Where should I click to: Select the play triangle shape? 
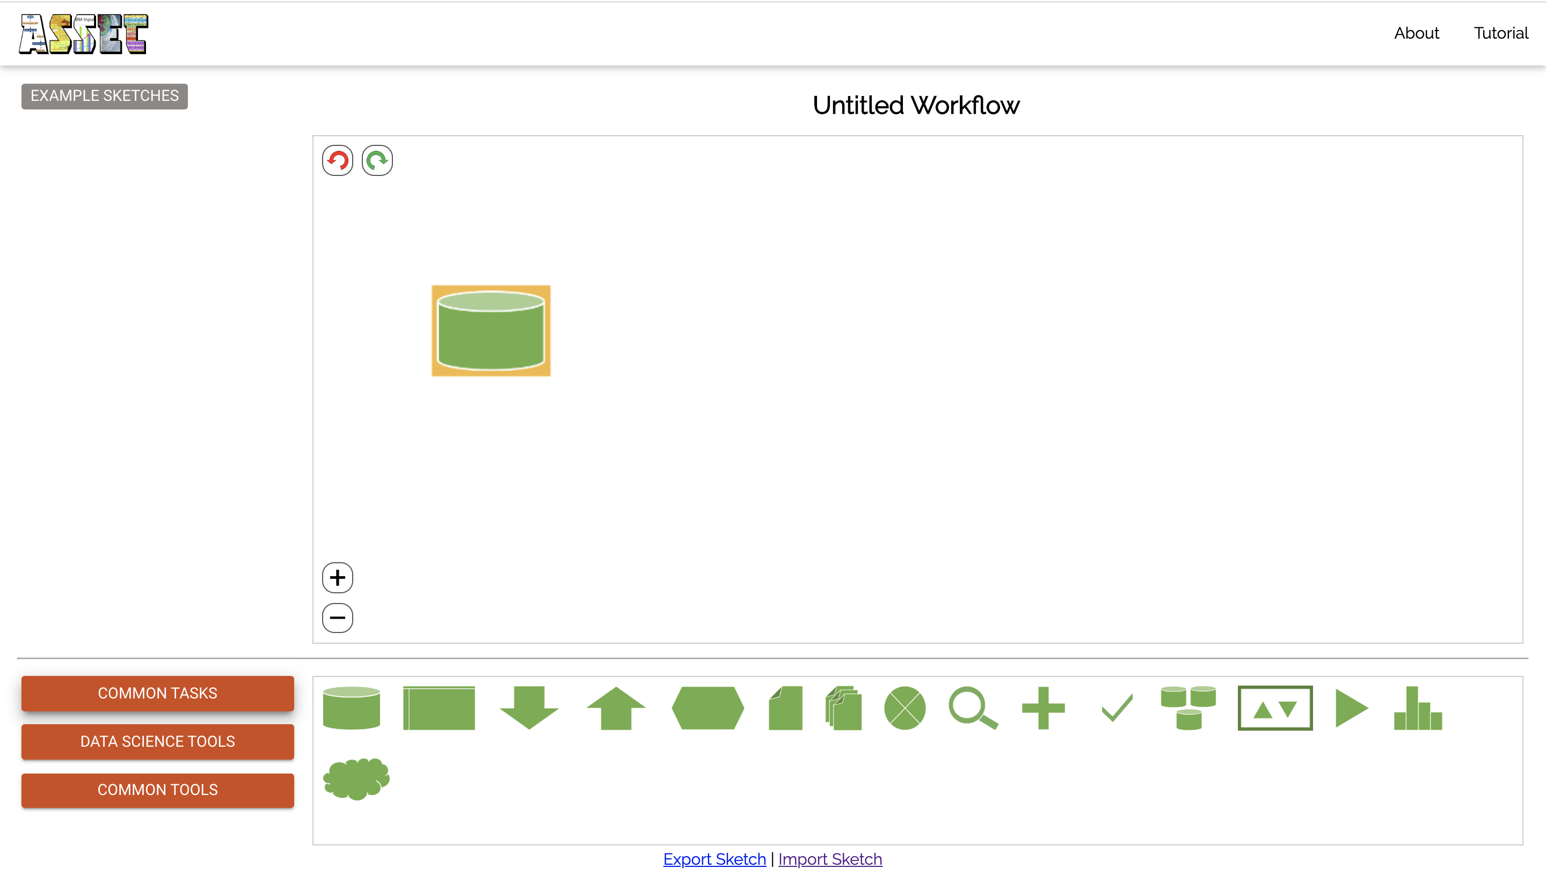click(1351, 708)
